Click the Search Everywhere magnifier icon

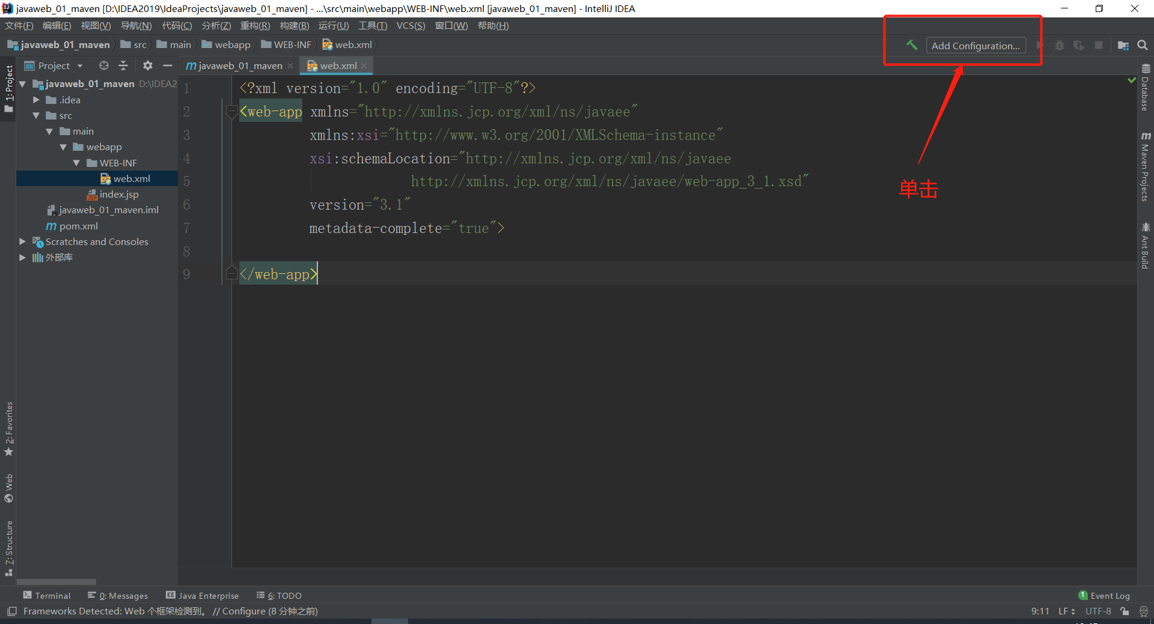coord(1143,46)
